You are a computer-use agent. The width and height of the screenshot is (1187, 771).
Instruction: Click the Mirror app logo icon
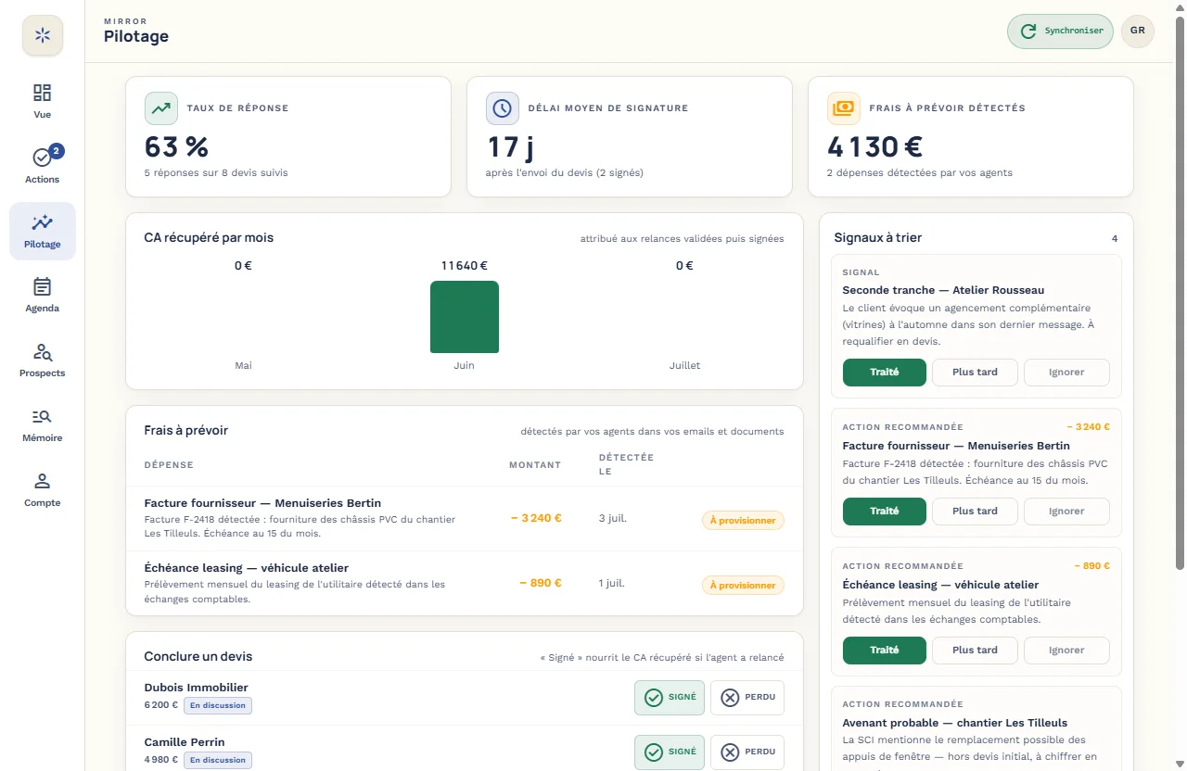coord(43,36)
